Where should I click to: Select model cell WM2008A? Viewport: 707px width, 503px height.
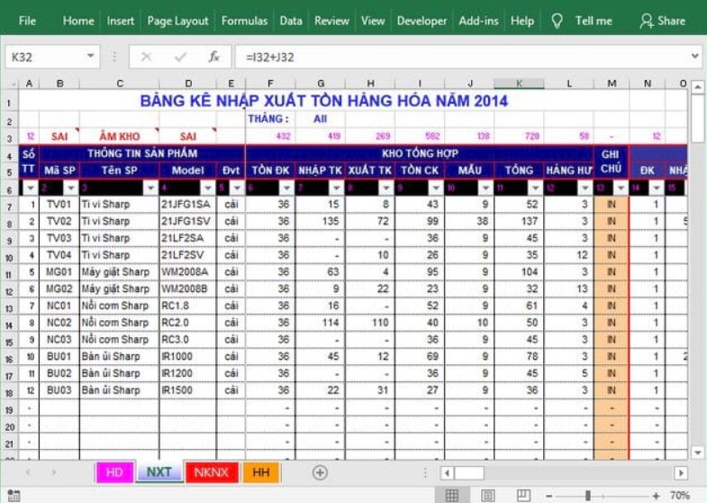(x=187, y=272)
